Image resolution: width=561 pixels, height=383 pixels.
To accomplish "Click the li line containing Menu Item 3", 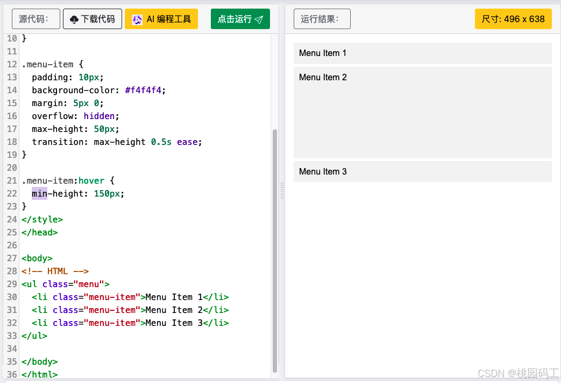I will point(130,323).
